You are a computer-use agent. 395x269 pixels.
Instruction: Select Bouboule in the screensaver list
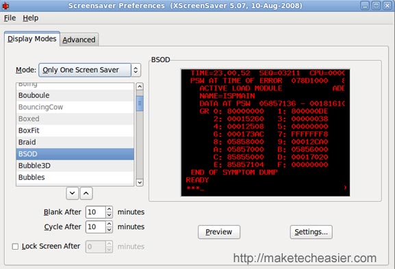[75, 95]
